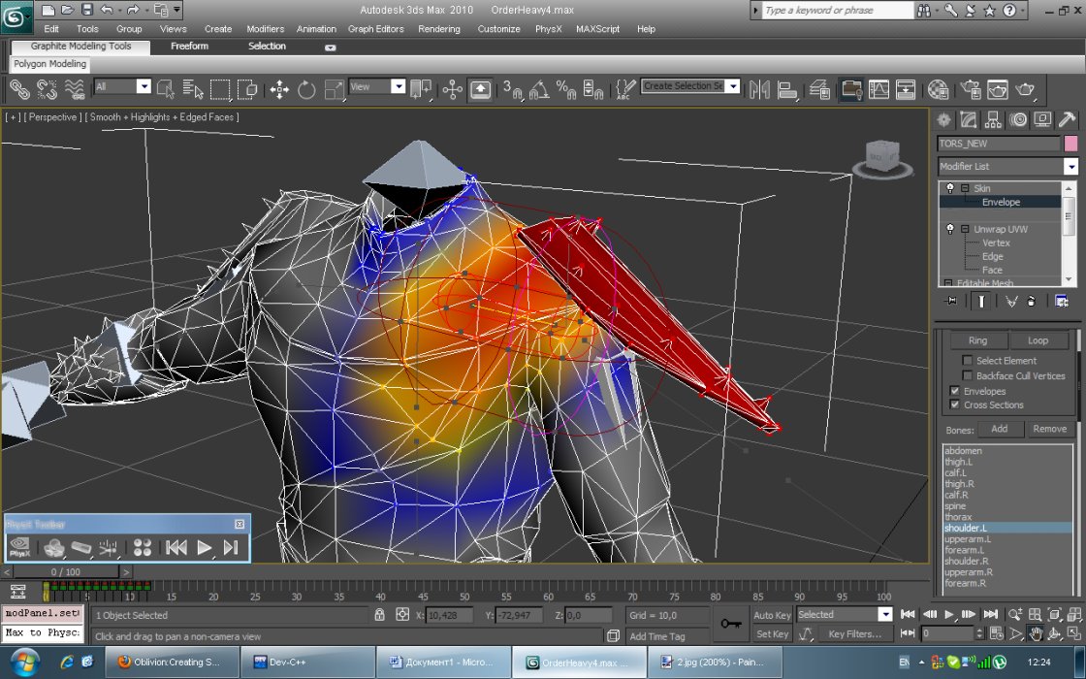Click the Rendered Frame Window icon
Image resolution: width=1086 pixels, height=679 pixels.
(x=998, y=89)
